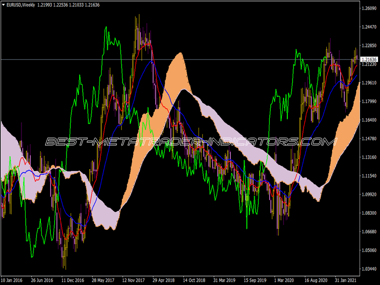Click the 11 Dec 2016 date label
Screen dimensions: 380x285
pyautogui.click(x=73, y=280)
